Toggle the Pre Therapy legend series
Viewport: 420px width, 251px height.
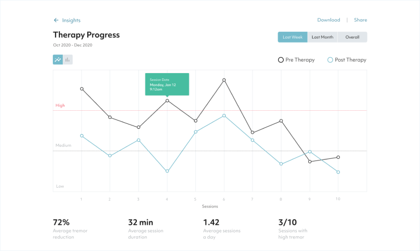coord(296,59)
